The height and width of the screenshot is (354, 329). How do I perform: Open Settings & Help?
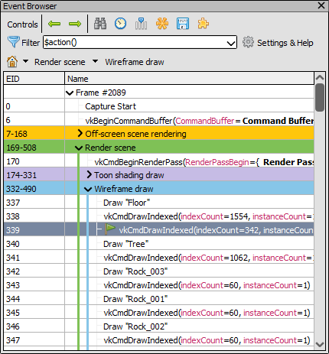(285, 43)
